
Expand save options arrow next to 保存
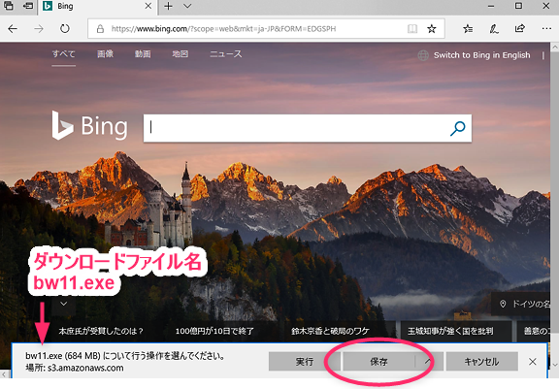click(429, 362)
